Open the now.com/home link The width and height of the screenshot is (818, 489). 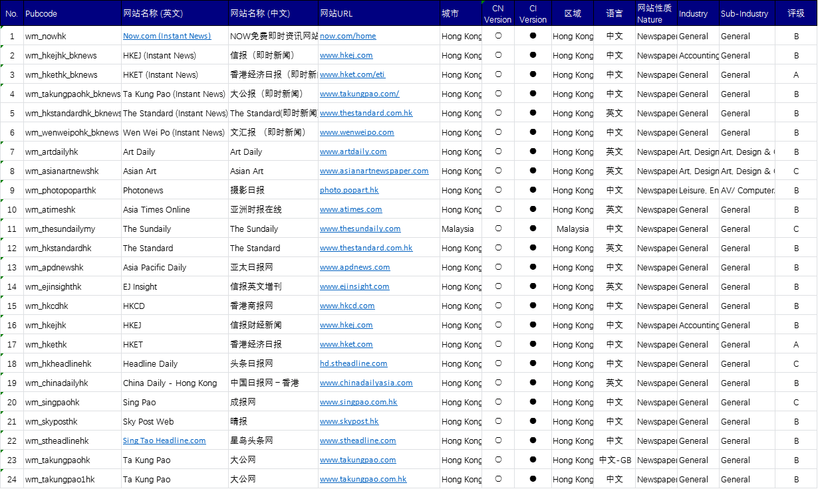pos(348,36)
